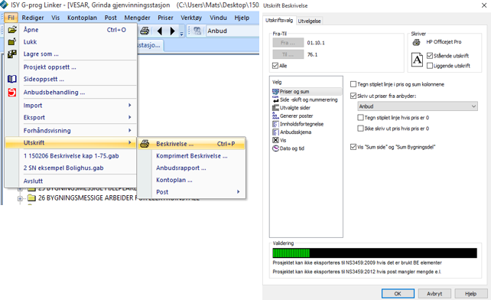Click the Priser og sum list icon
This screenshot has height=300, width=491.
275,92
